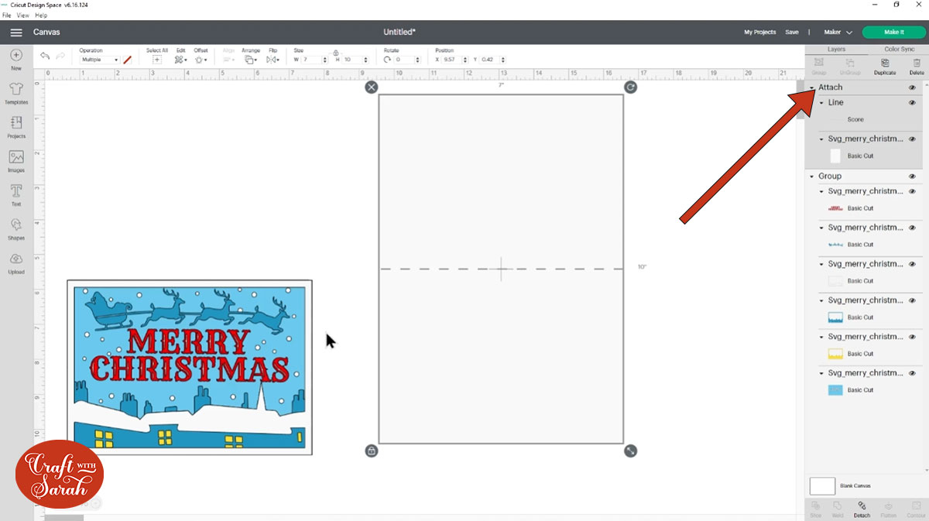Click the Merry Christmas card design
The width and height of the screenshot is (929, 521).
(190, 368)
